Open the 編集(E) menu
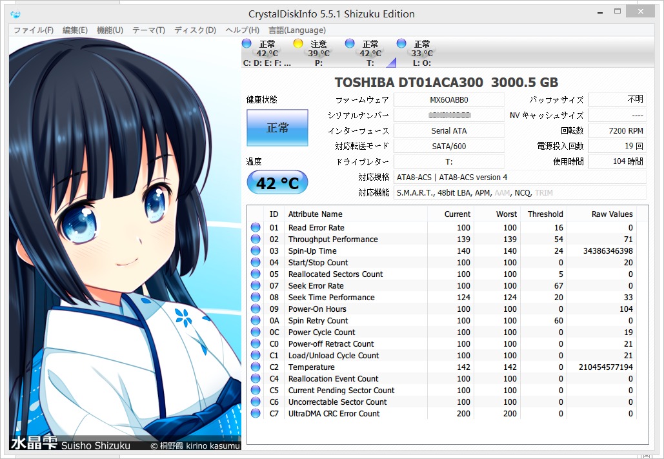 coord(75,30)
